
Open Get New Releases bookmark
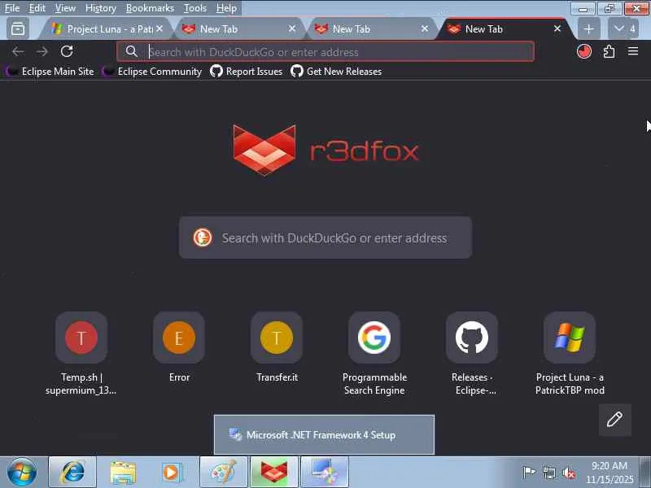336,72
